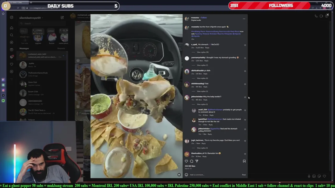Reply to e_spell_'s comment
Screen dimensions: 335x188
207,48
